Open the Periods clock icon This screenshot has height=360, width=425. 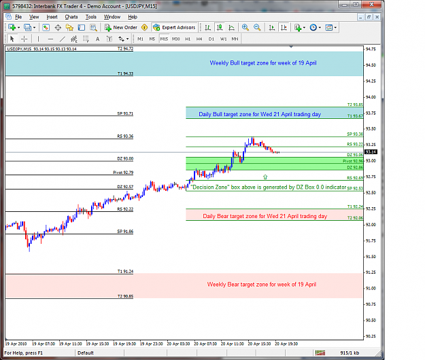[x=313, y=27]
